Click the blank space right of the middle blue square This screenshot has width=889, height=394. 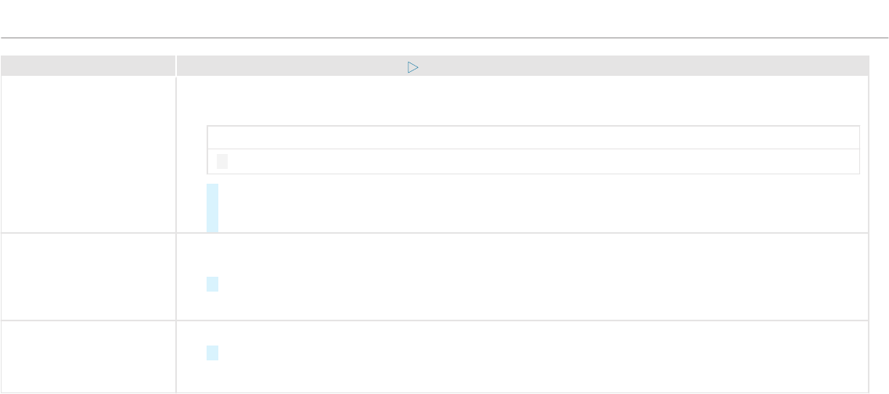[543, 285]
